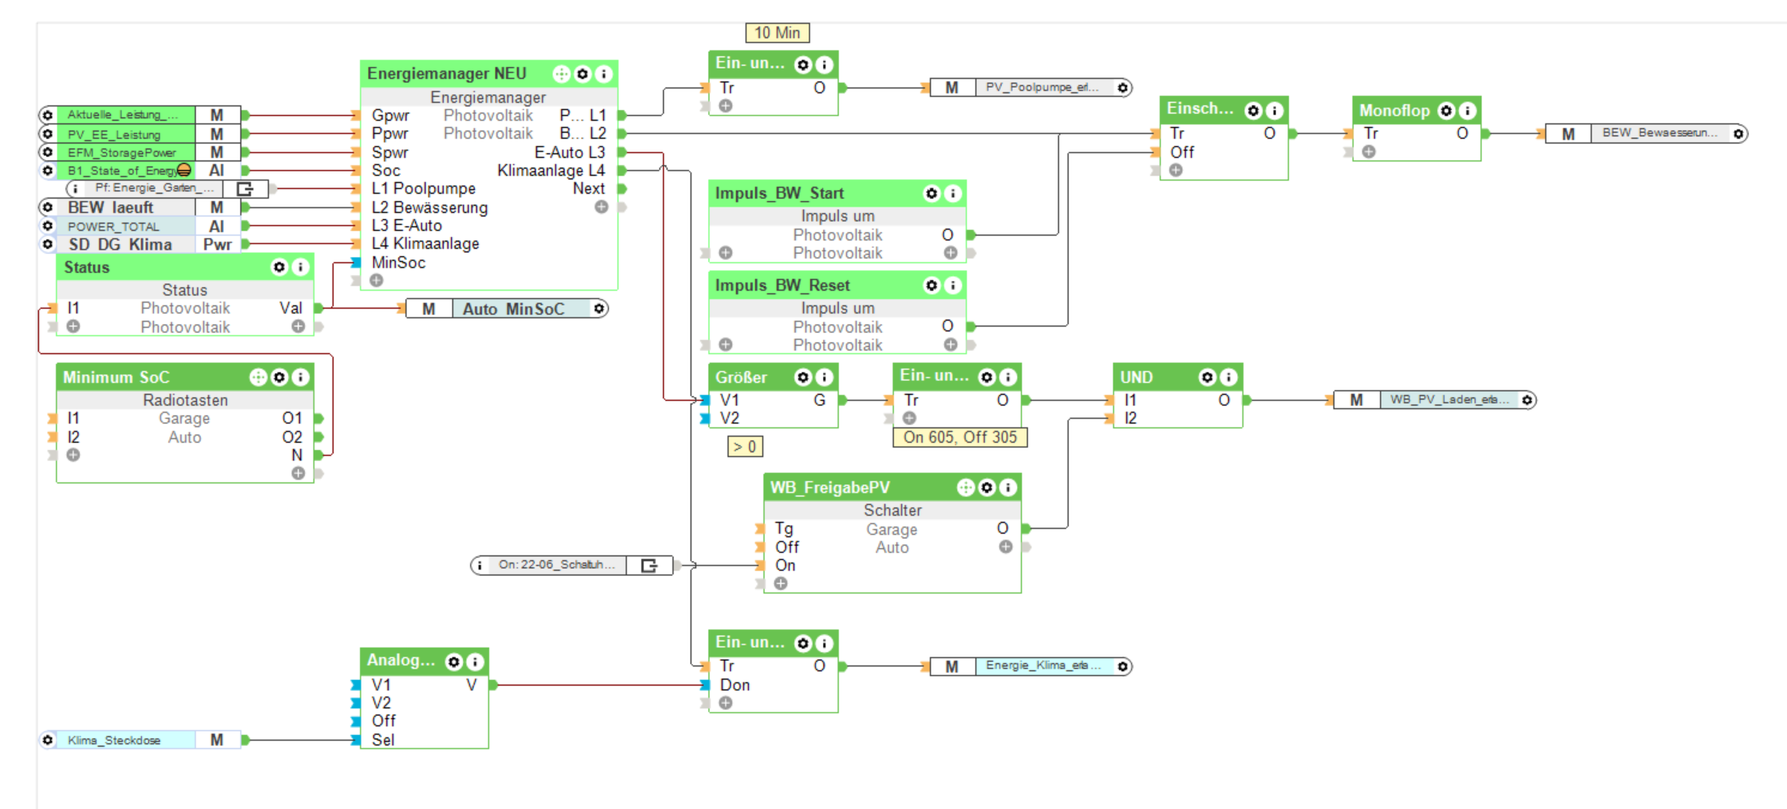
Task: Click info icon on Pf: Energie_Garten reference
Action: [75, 189]
